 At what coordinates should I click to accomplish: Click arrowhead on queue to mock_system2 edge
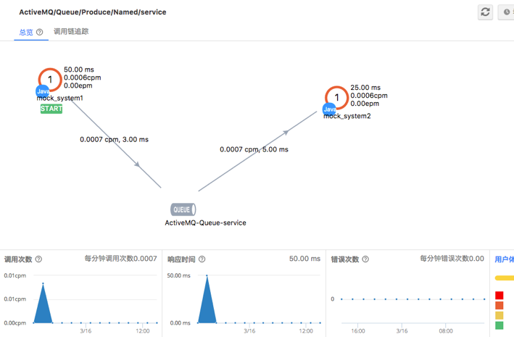286,132
